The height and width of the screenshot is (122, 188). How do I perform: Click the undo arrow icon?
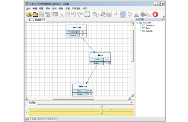74,14
